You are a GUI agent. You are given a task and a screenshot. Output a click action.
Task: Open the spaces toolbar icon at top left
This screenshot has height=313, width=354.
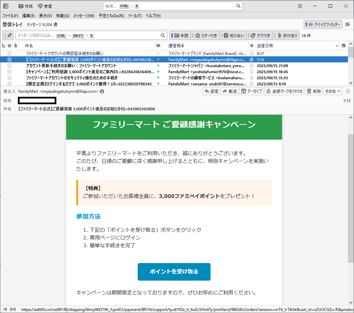[6, 6]
